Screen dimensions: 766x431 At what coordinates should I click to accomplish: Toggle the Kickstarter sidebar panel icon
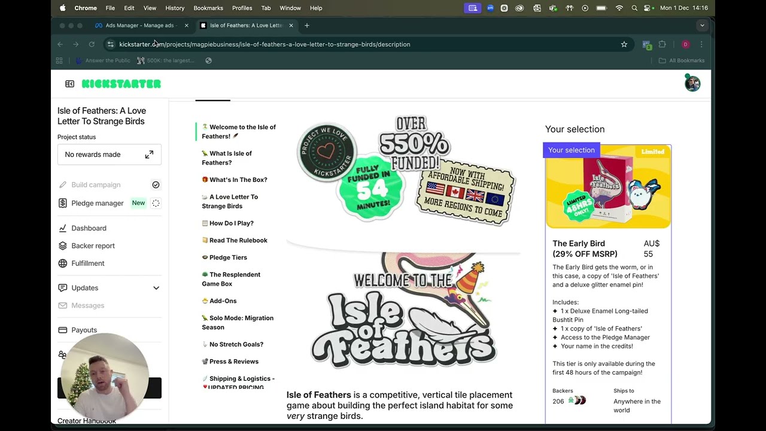point(69,84)
